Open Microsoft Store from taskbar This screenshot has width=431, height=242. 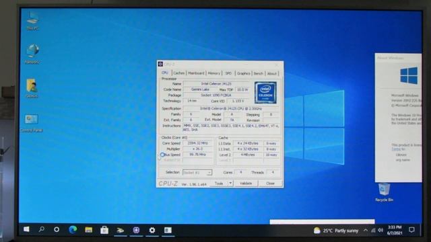[x=104, y=230]
